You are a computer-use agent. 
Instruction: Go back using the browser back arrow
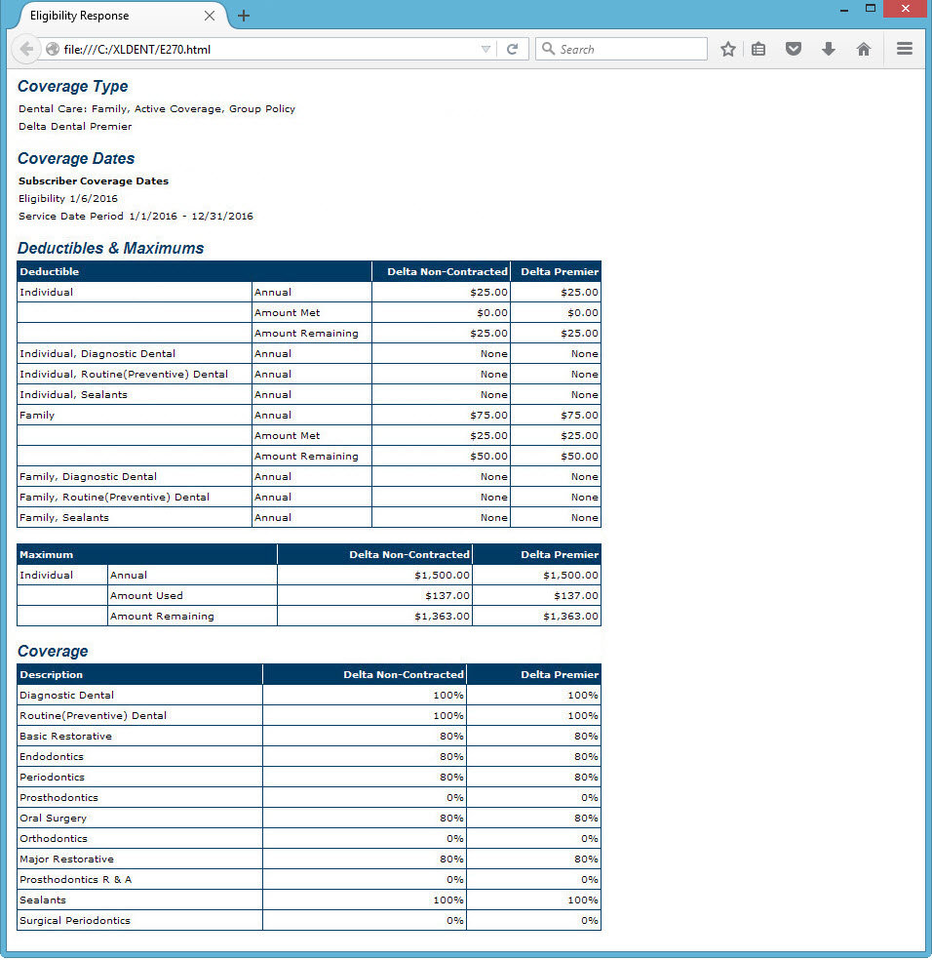(26, 49)
